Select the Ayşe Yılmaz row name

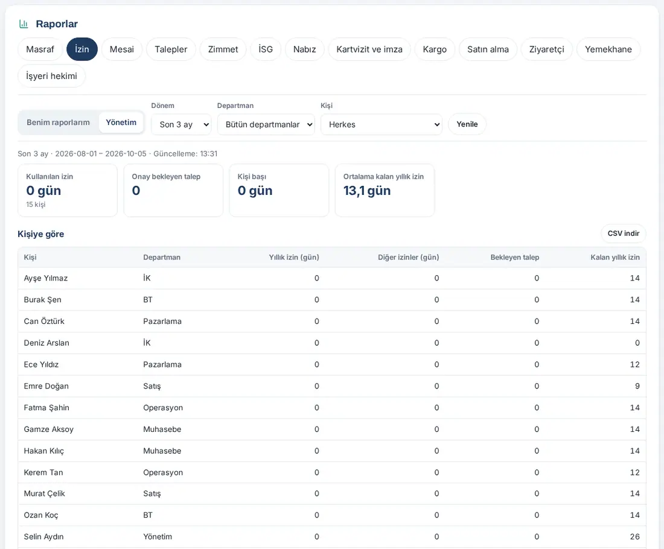pos(46,279)
